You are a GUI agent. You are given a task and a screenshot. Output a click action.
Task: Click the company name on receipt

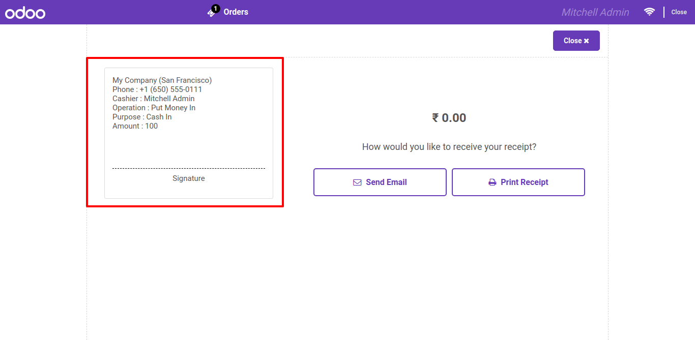162,80
